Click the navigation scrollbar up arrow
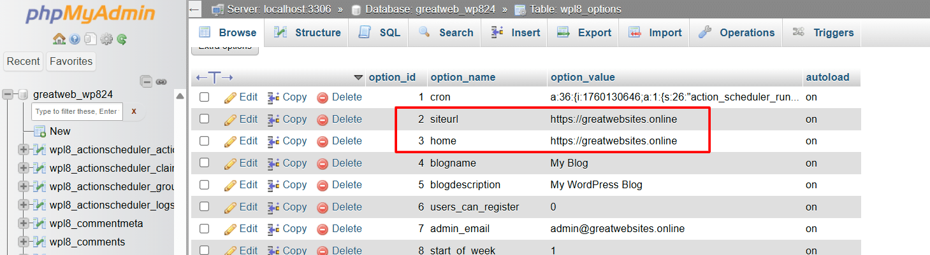Screen dimensions: 930x255 pos(180,96)
